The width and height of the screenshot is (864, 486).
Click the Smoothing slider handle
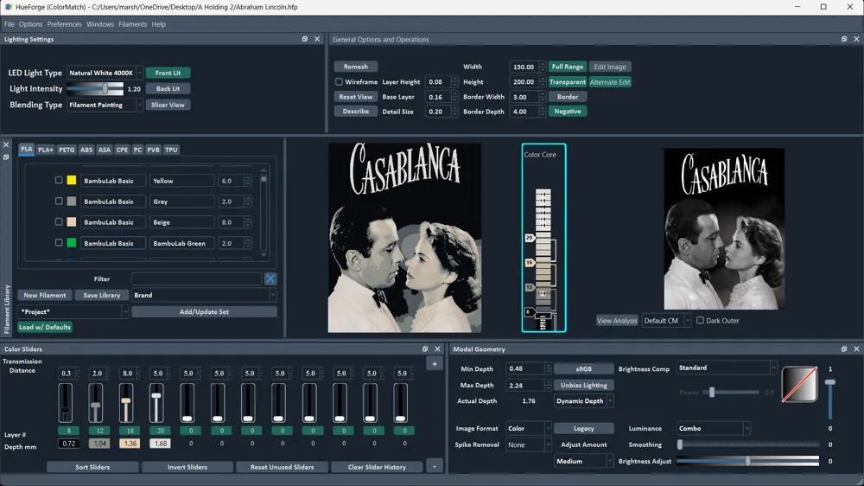[x=680, y=444]
